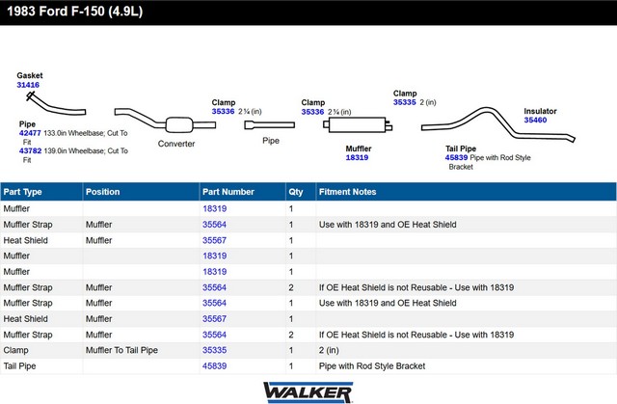Click the 'Gasket' label in the diagram
Image resolution: width=617 pixels, height=404 pixels.
click(30, 75)
